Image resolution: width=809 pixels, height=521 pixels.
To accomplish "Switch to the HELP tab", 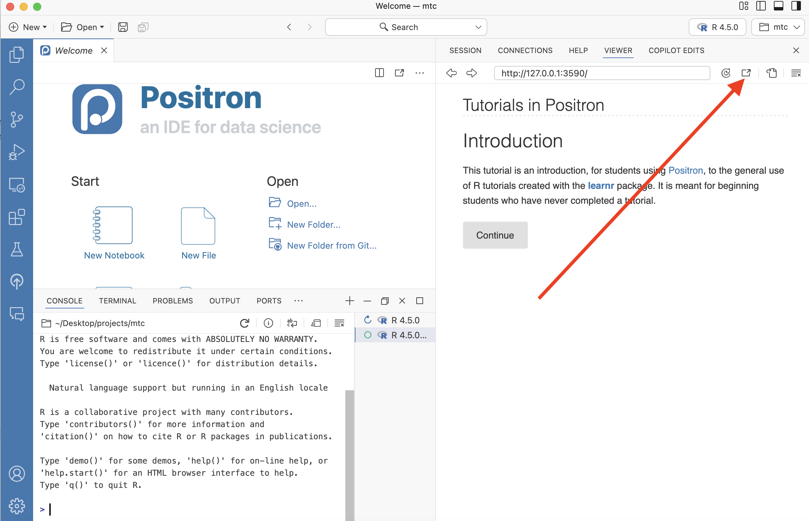I will click(x=578, y=50).
